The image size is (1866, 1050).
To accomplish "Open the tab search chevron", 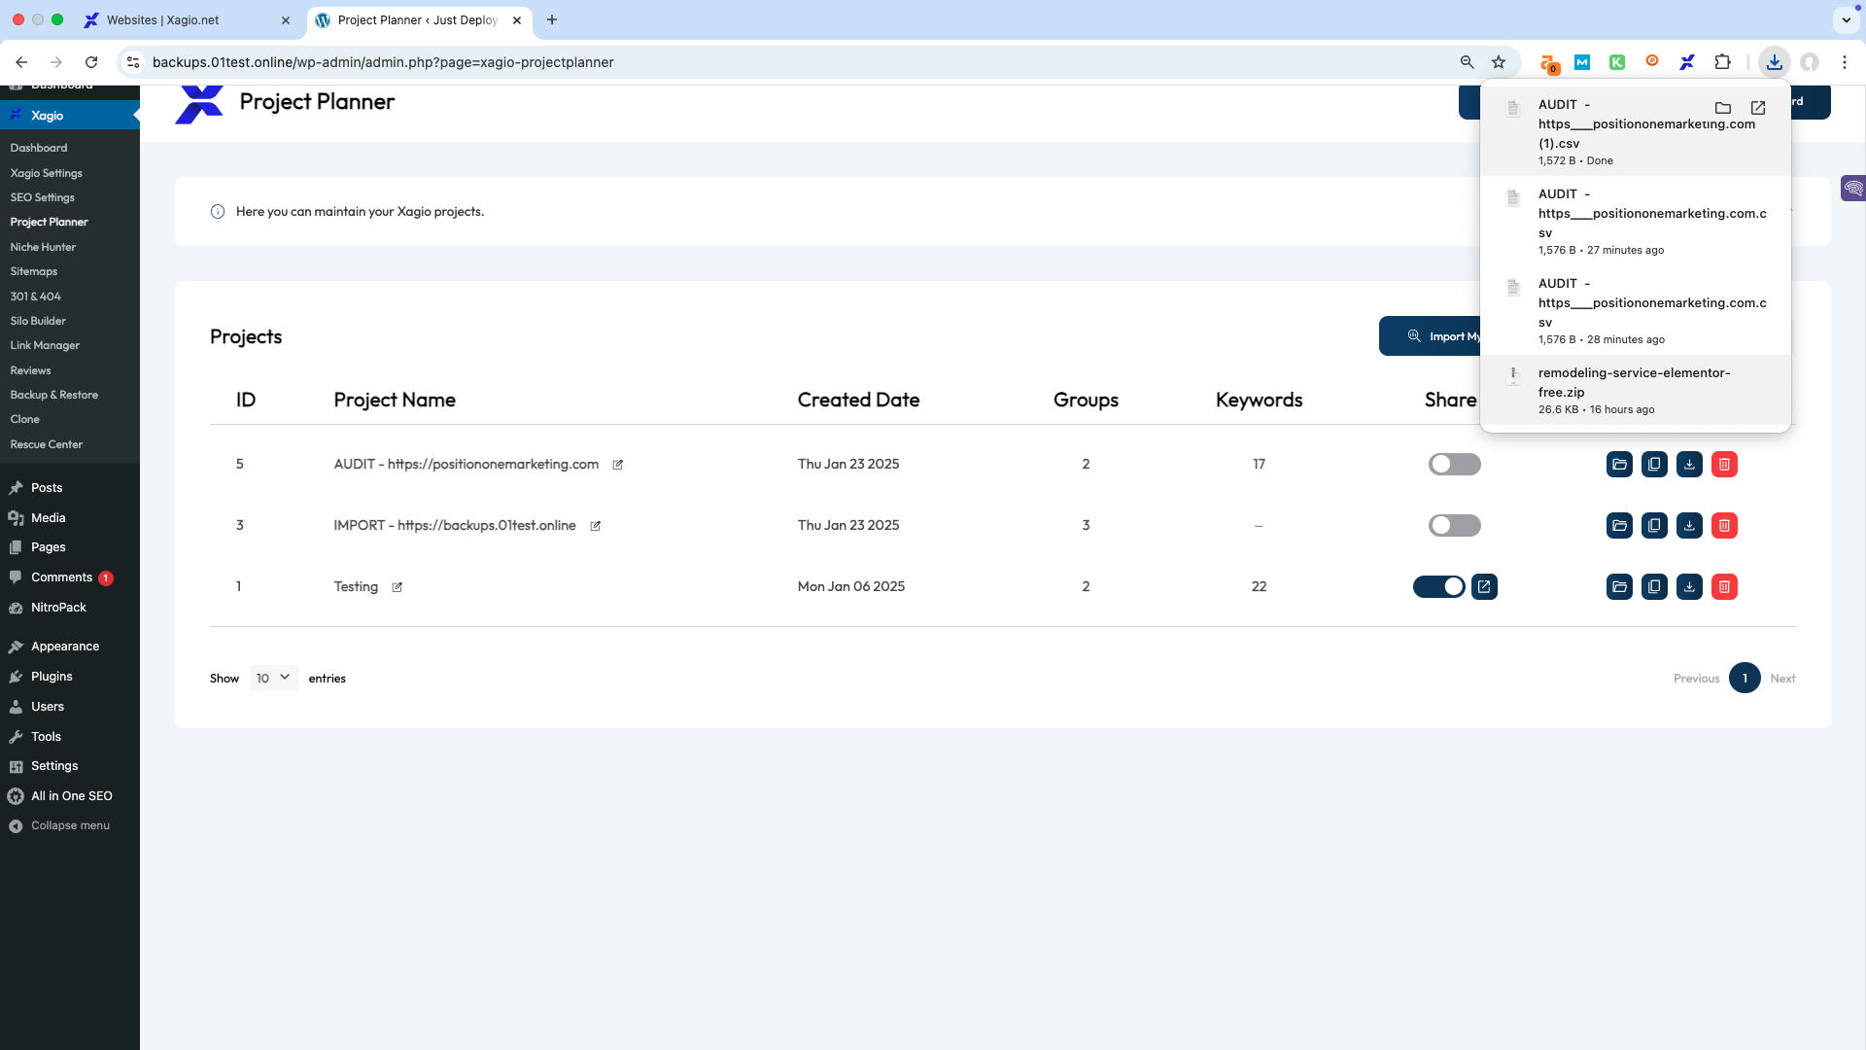I will [x=1845, y=19].
